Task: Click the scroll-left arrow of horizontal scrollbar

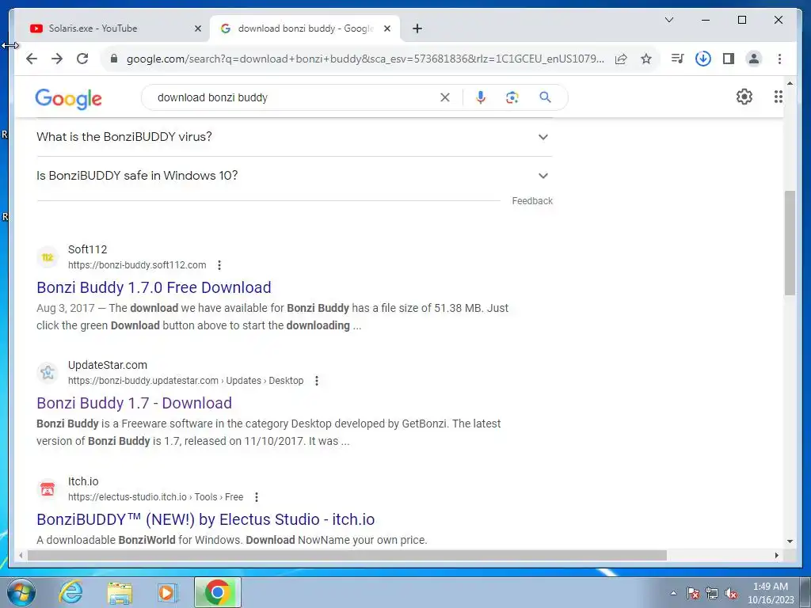Action: 21,556
